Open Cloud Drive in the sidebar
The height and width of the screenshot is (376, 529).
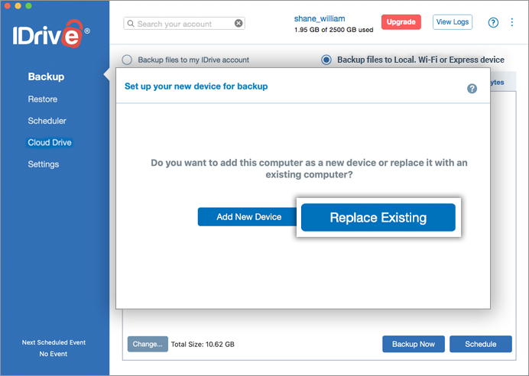point(50,142)
